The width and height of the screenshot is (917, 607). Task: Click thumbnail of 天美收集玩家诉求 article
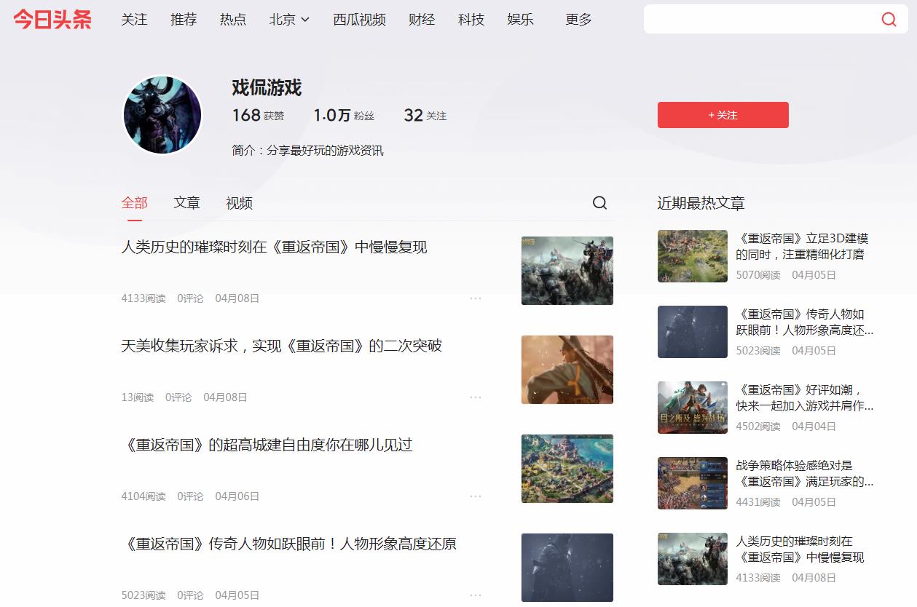(567, 369)
